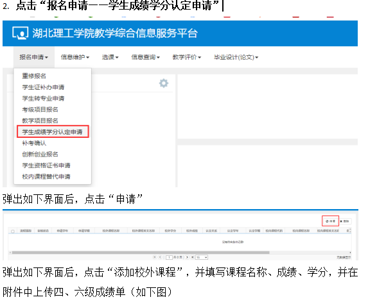Choose 学生转专业申请 menu entry
The height and width of the screenshot is (304, 386).
[x=43, y=98]
